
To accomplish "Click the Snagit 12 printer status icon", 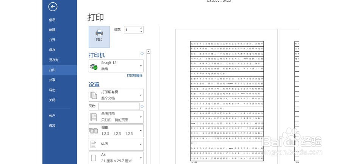I will tap(94, 67).
